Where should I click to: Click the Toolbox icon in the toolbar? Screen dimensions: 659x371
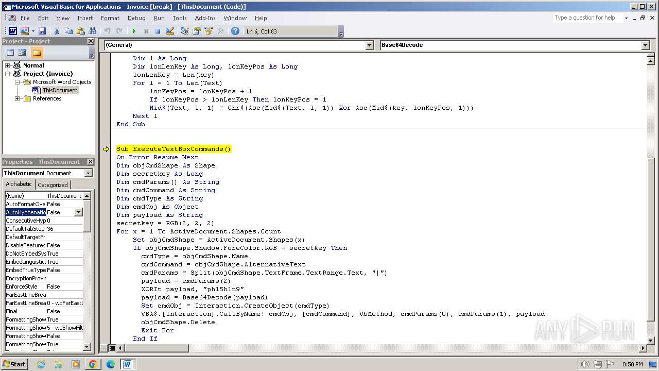(220, 31)
